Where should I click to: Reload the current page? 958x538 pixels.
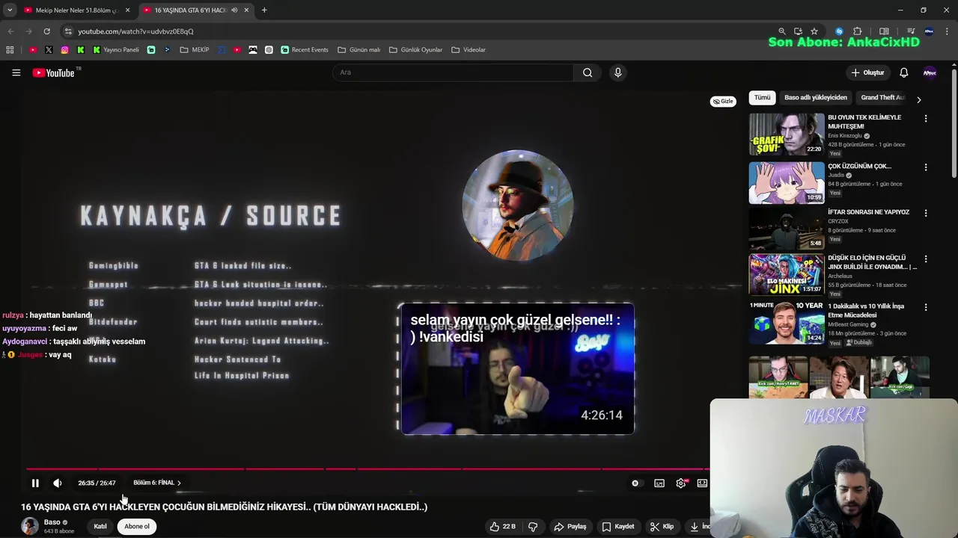(x=46, y=31)
